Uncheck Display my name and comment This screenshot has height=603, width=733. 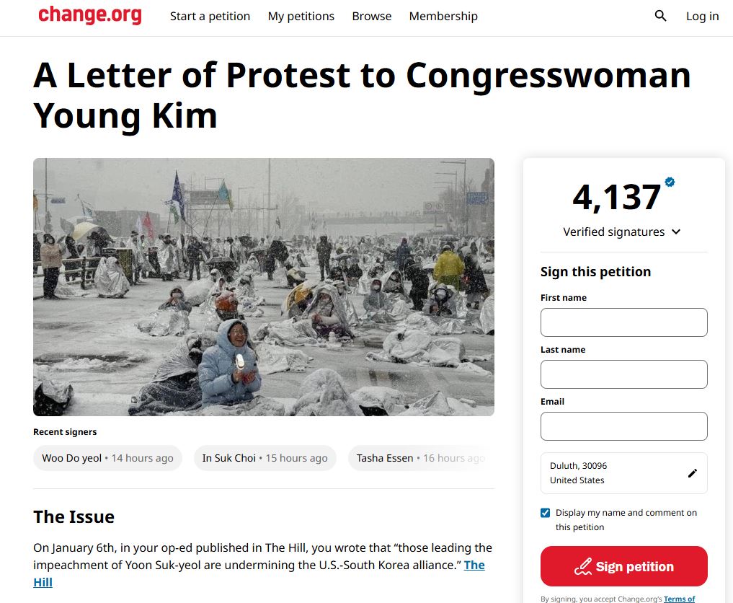(x=546, y=513)
